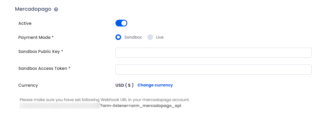
Task: Click the Webhook URL instruction sentence
Action: [104, 100]
